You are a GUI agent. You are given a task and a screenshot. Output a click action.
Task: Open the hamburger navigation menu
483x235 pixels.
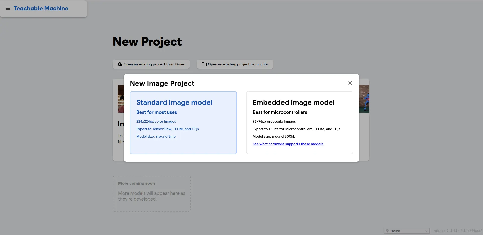pyautogui.click(x=8, y=8)
